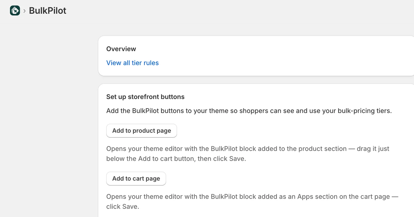Click the BulkPilot app icon
This screenshot has width=414, height=217.
click(15, 11)
